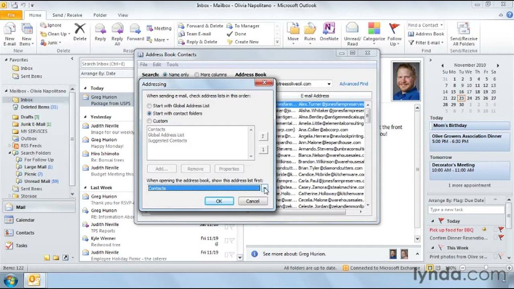Click in the Search Inbox field

pos(107,64)
